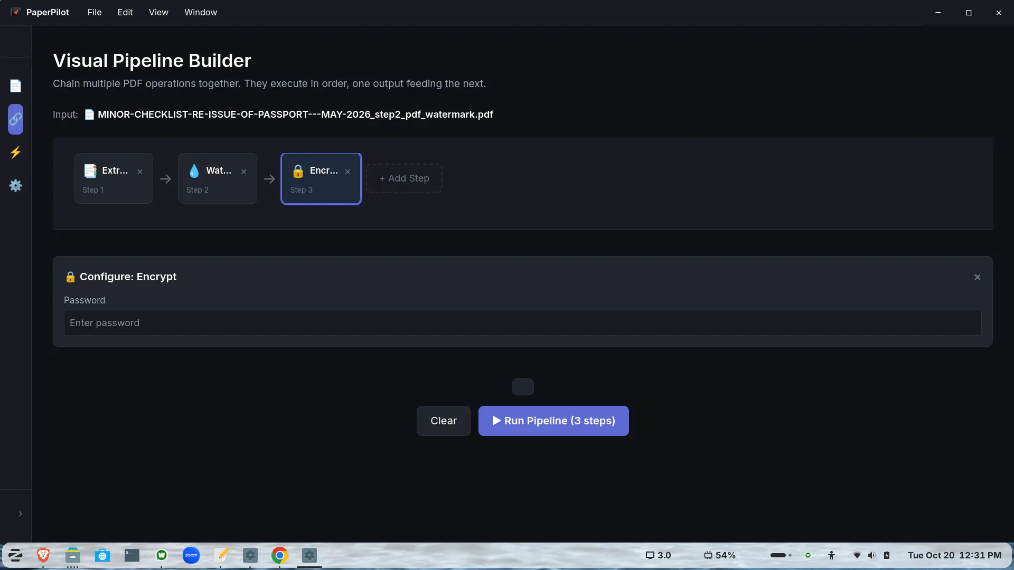Open the Window menu
The height and width of the screenshot is (570, 1014).
click(201, 12)
